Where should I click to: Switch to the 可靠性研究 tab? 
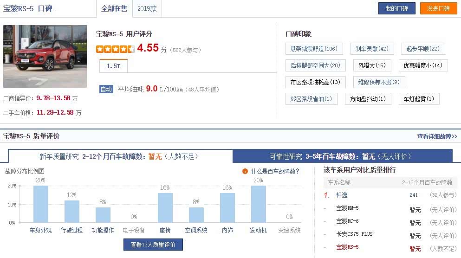343,156
